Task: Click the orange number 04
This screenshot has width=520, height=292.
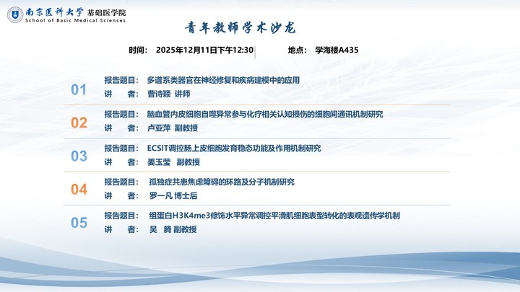Action: pyautogui.click(x=79, y=190)
